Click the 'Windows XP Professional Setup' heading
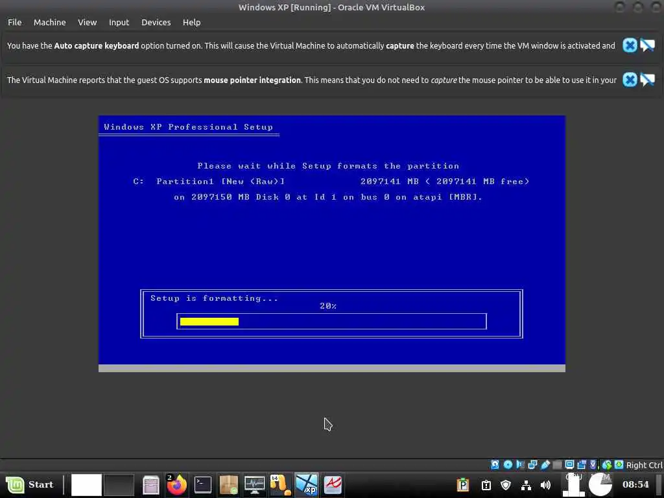 point(189,127)
